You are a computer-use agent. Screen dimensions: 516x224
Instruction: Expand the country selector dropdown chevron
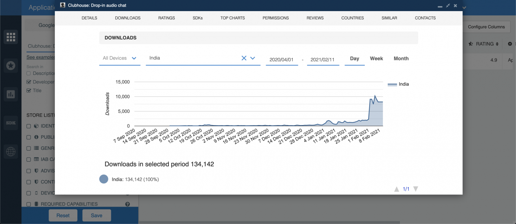tap(252, 58)
